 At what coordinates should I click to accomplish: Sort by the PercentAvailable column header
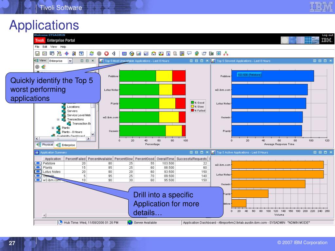[x=100, y=159]
